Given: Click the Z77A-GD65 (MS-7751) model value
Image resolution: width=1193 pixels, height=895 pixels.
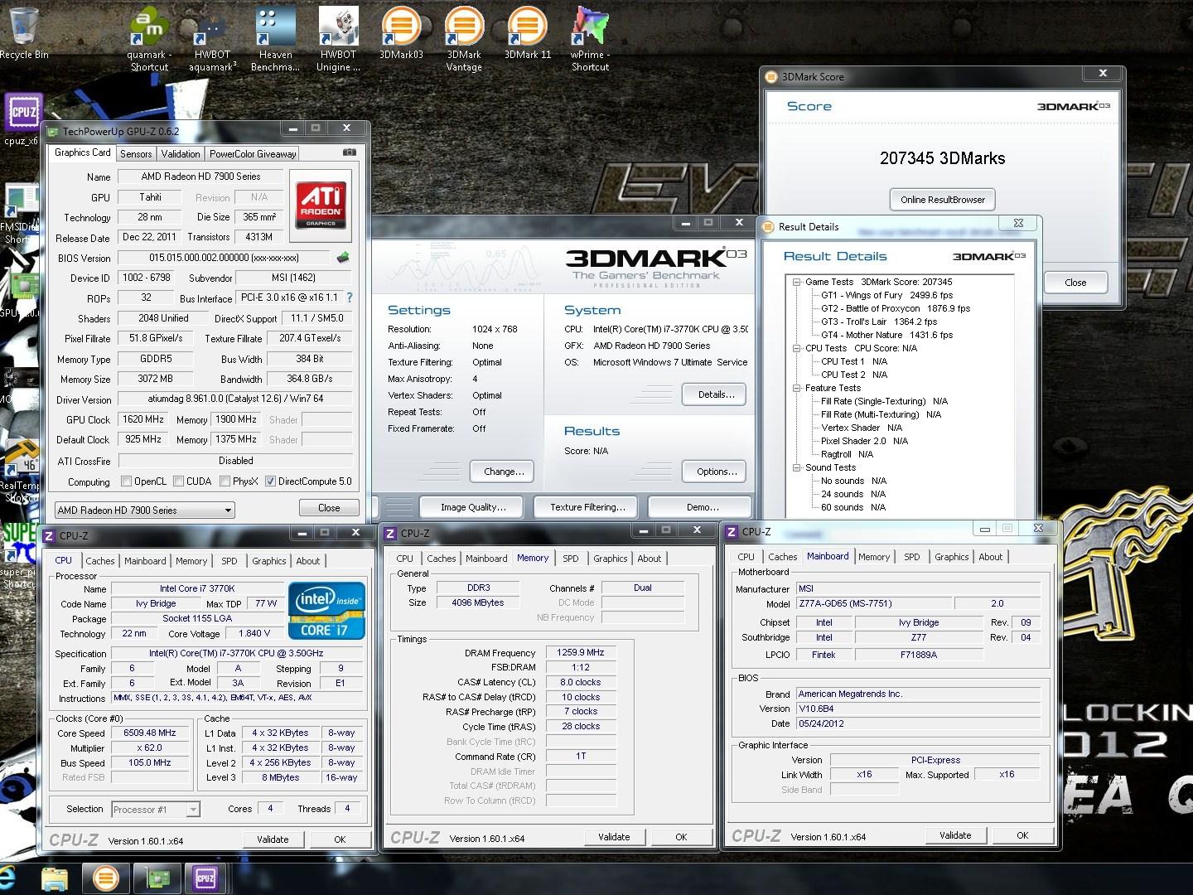Looking at the screenshot, I should pyautogui.click(x=872, y=604).
